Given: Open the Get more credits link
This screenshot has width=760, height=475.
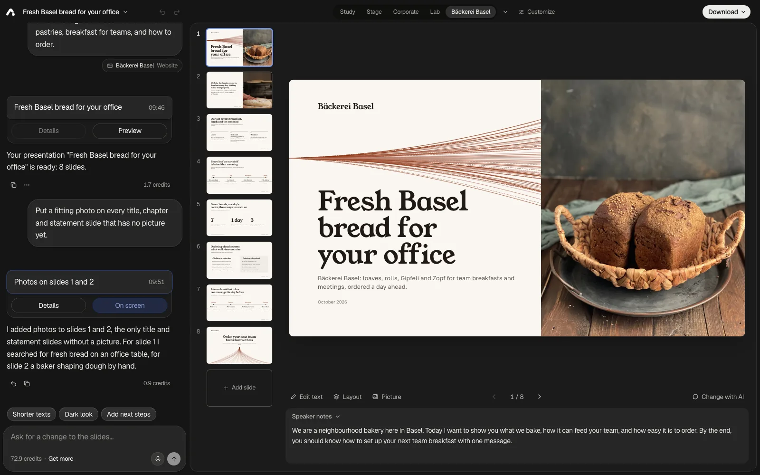Looking at the screenshot, I should click(61, 459).
